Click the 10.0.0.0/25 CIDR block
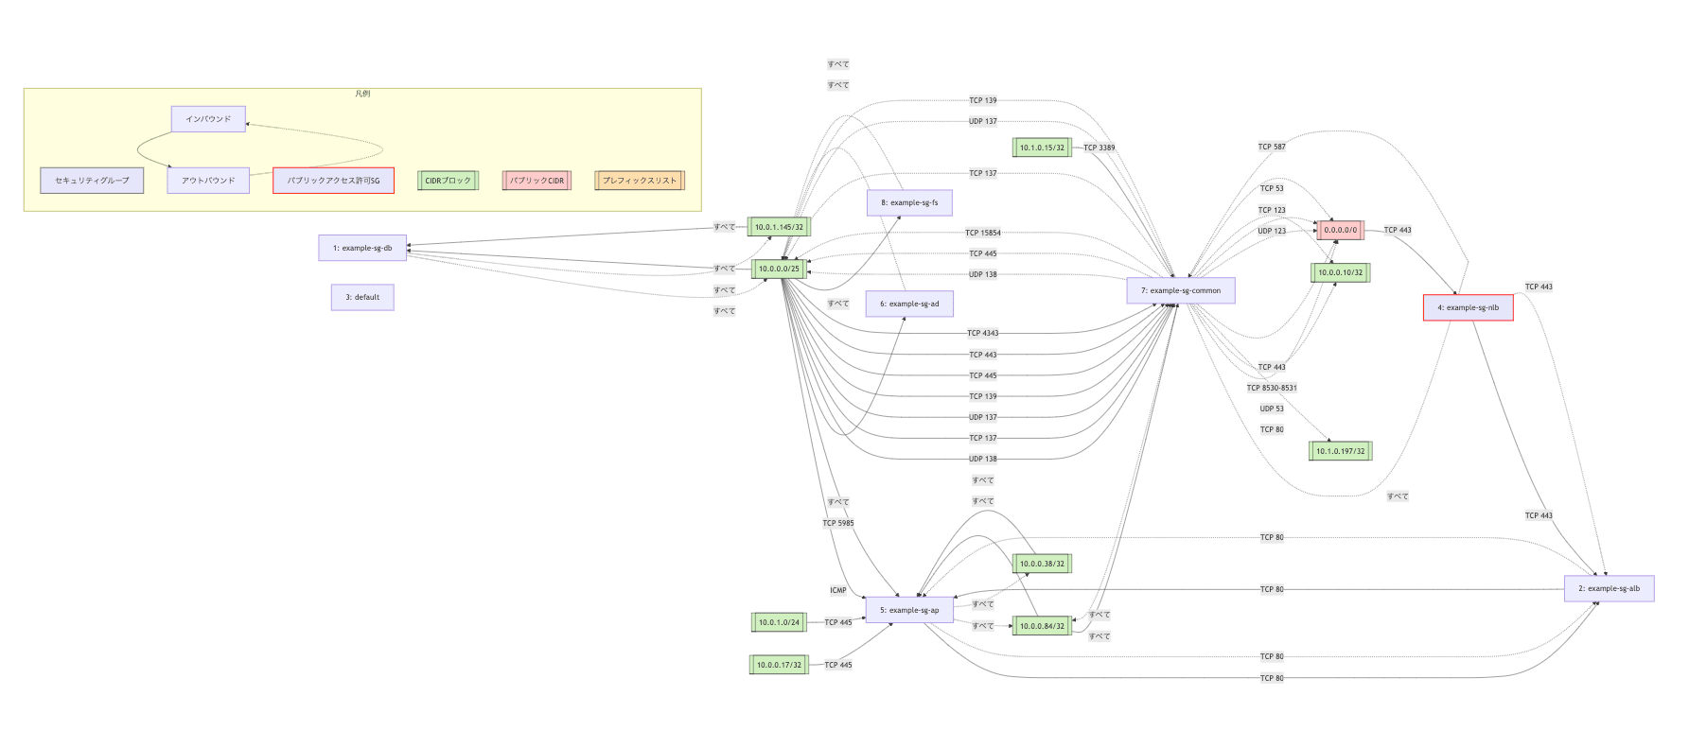 779,269
